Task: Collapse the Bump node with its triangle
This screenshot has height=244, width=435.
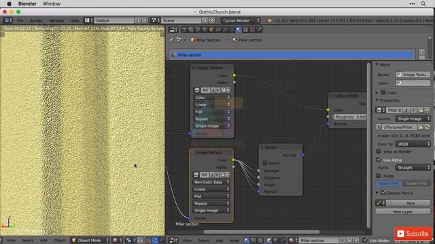Action: [262, 148]
